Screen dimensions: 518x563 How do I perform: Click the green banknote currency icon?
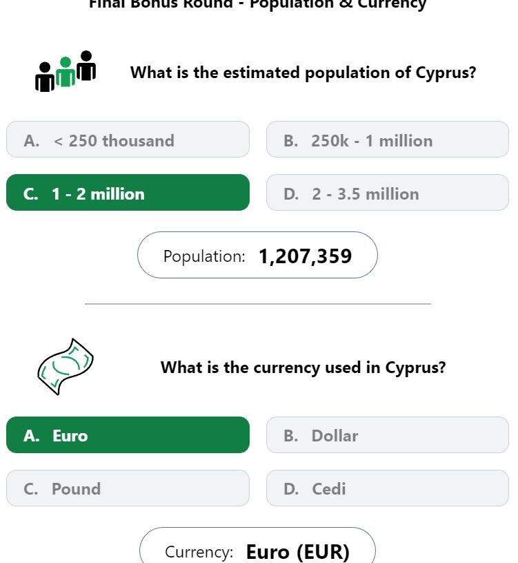pos(66,367)
